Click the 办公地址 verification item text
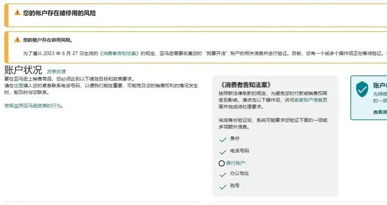 tap(239, 173)
